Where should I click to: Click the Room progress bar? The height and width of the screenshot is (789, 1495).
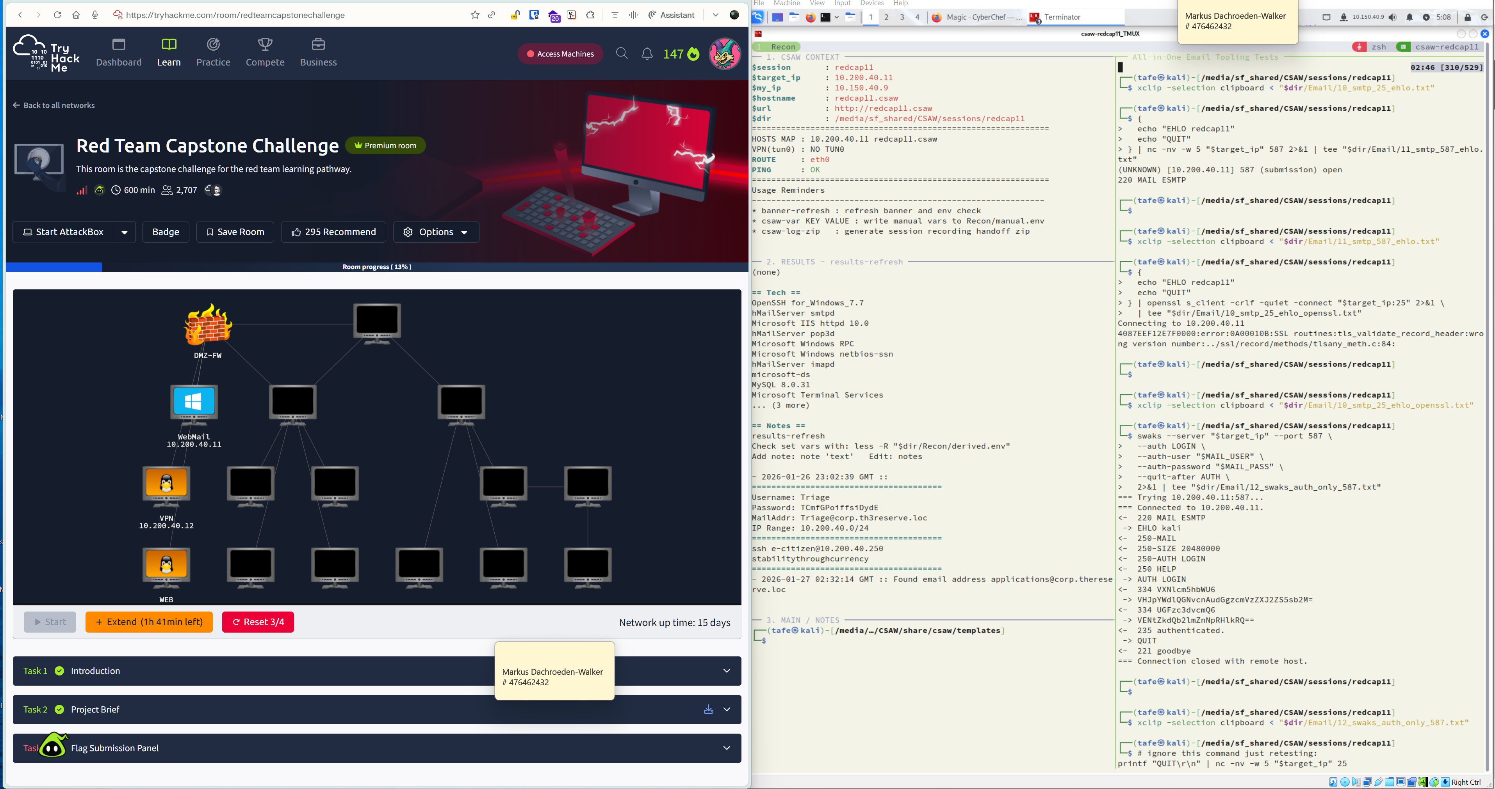[x=376, y=267]
